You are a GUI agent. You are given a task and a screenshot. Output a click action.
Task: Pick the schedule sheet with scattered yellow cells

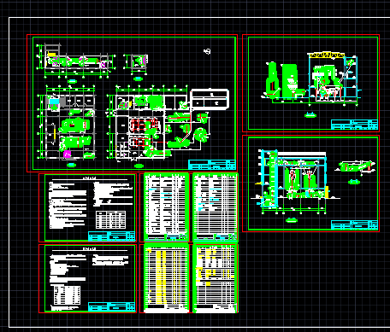[x=216, y=278]
